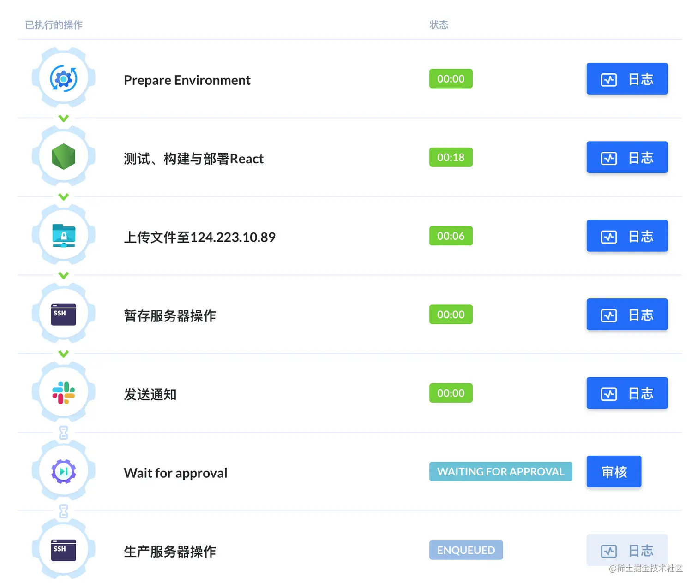The image size is (698, 588).
Task: Click the 已执行的操作 column header
Action: [54, 25]
